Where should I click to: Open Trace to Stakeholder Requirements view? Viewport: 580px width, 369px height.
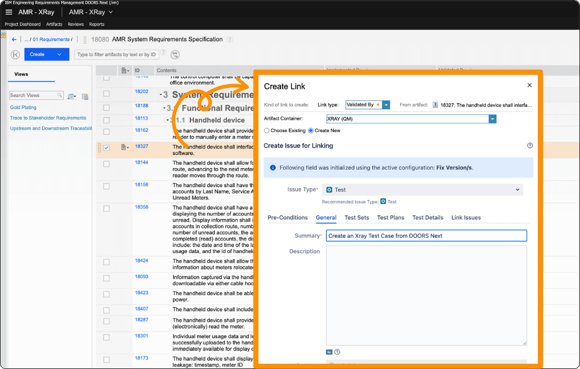(x=47, y=118)
